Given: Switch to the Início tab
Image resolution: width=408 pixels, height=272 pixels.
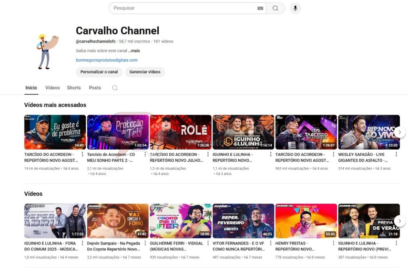Looking at the screenshot, I should pos(31,88).
